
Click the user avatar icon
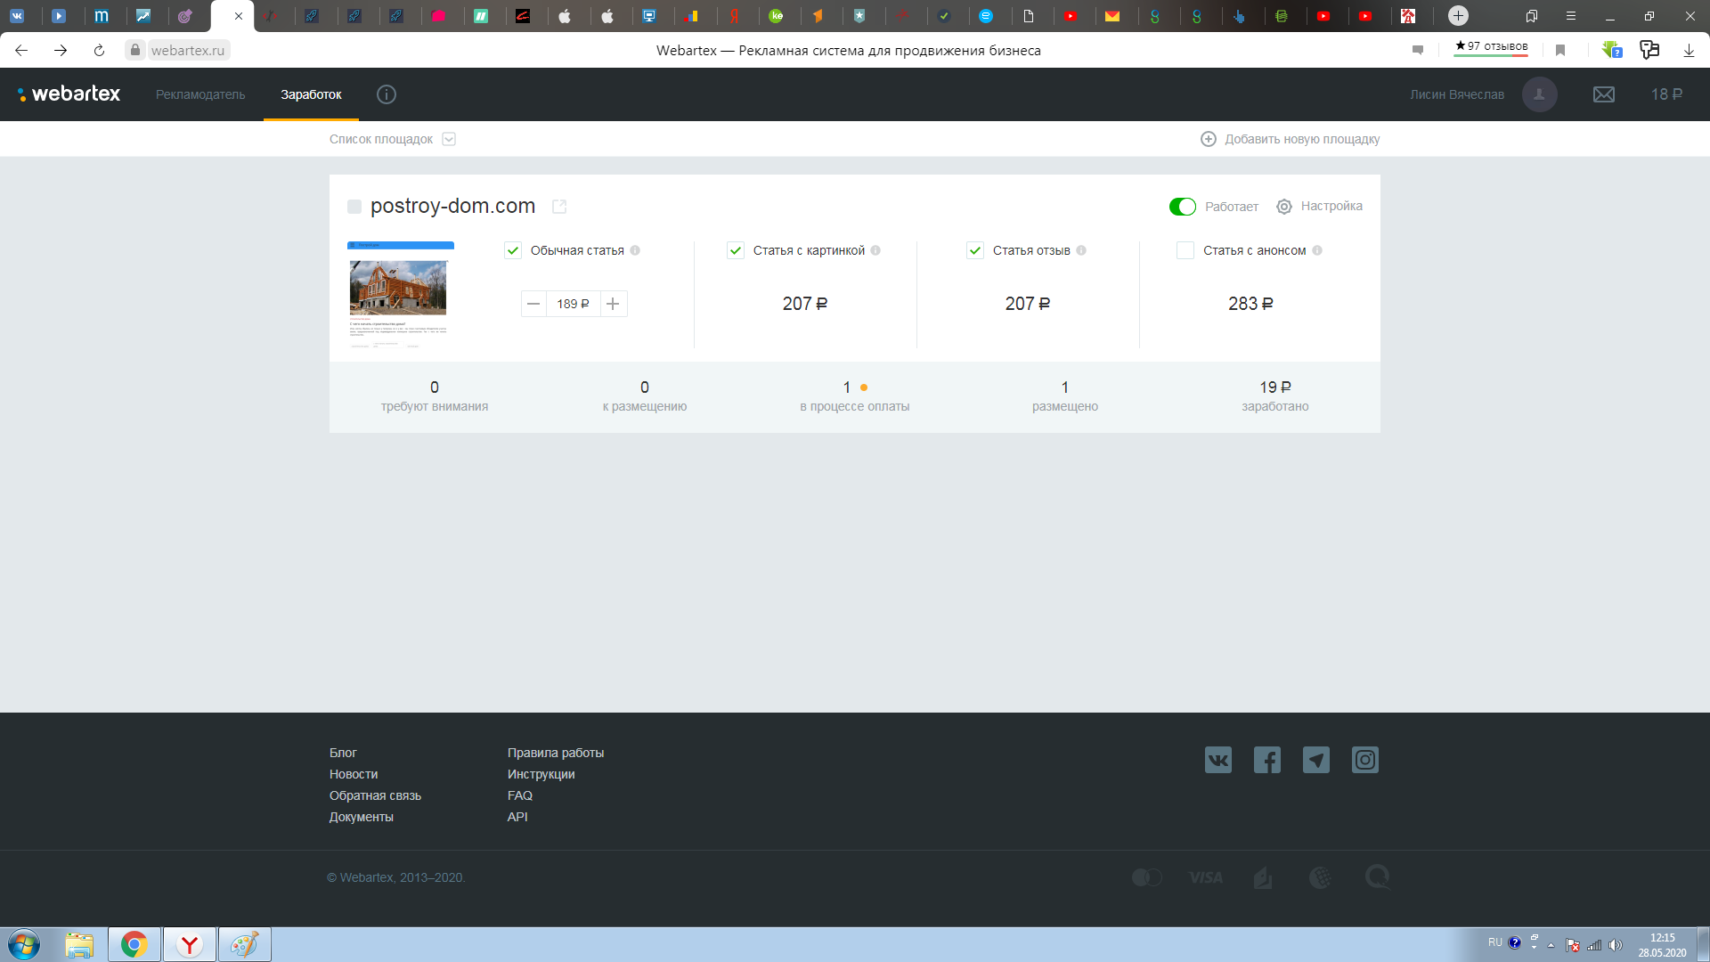point(1539,94)
